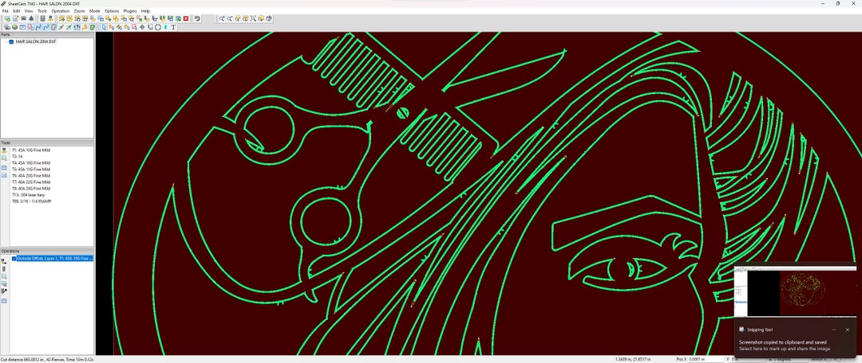Open the Plugins menu
Viewport: 862px width, 363px height.
(130, 11)
